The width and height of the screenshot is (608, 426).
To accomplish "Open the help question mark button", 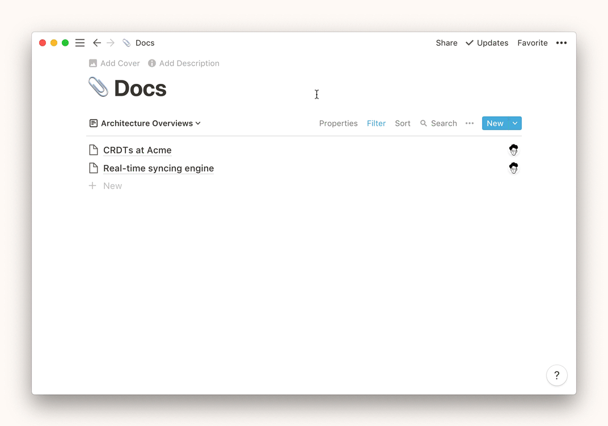I will point(556,375).
